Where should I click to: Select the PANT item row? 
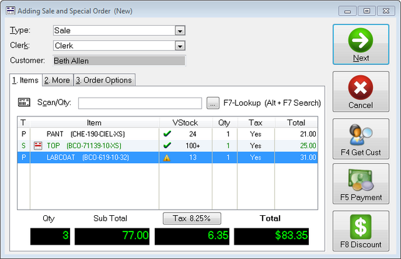click(167, 134)
